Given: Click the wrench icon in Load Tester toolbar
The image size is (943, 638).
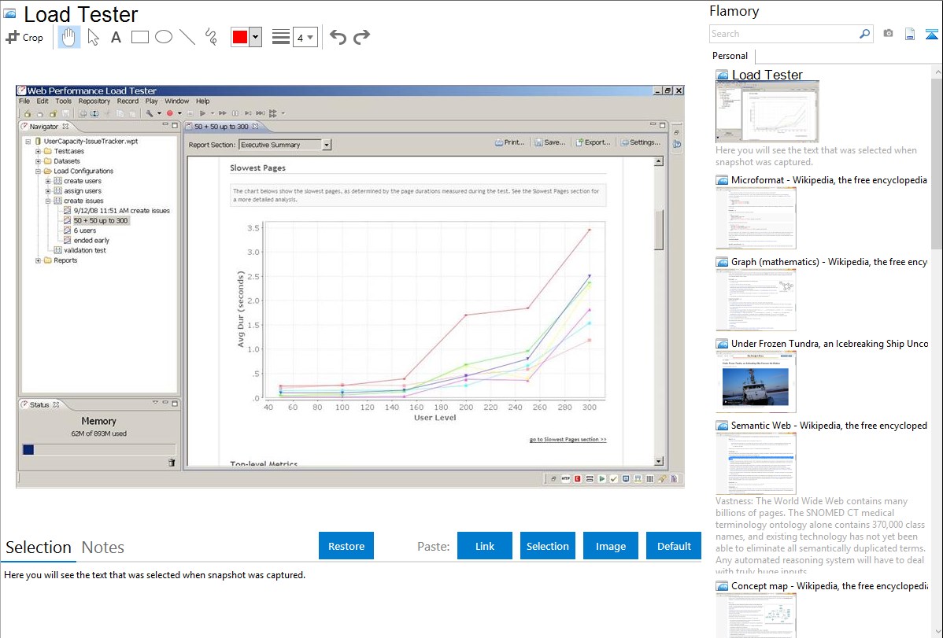Looking at the screenshot, I should 150,113.
